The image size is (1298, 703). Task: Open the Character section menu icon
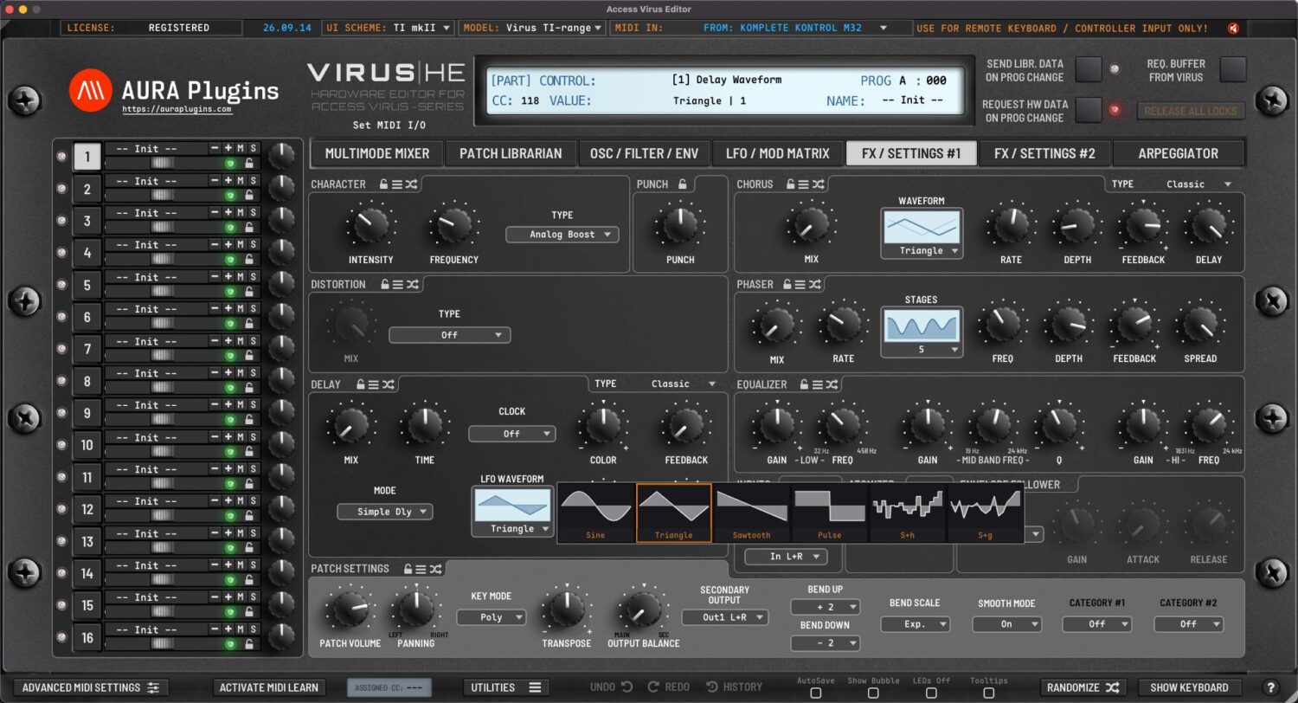(396, 184)
